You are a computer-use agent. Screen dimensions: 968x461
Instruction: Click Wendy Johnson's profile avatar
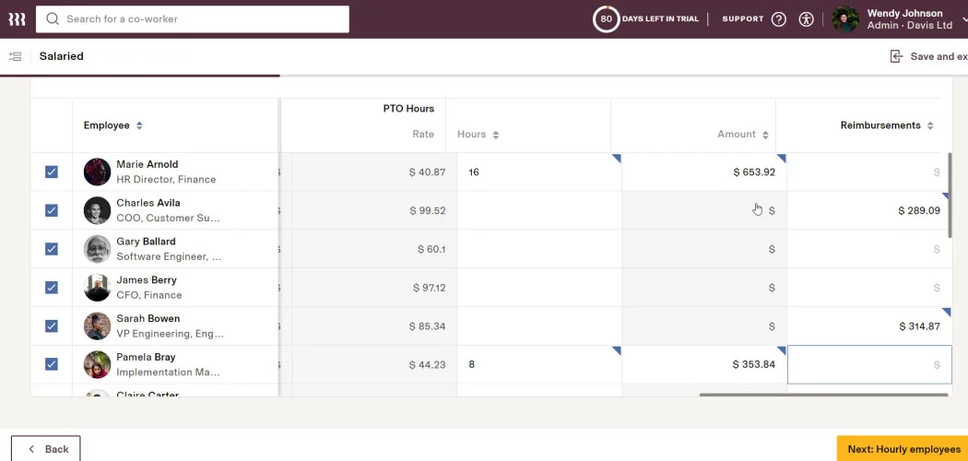[x=845, y=19]
